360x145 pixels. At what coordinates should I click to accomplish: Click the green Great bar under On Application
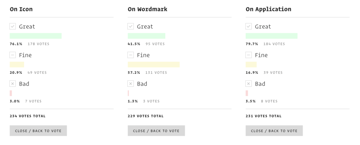tap(271, 36)
